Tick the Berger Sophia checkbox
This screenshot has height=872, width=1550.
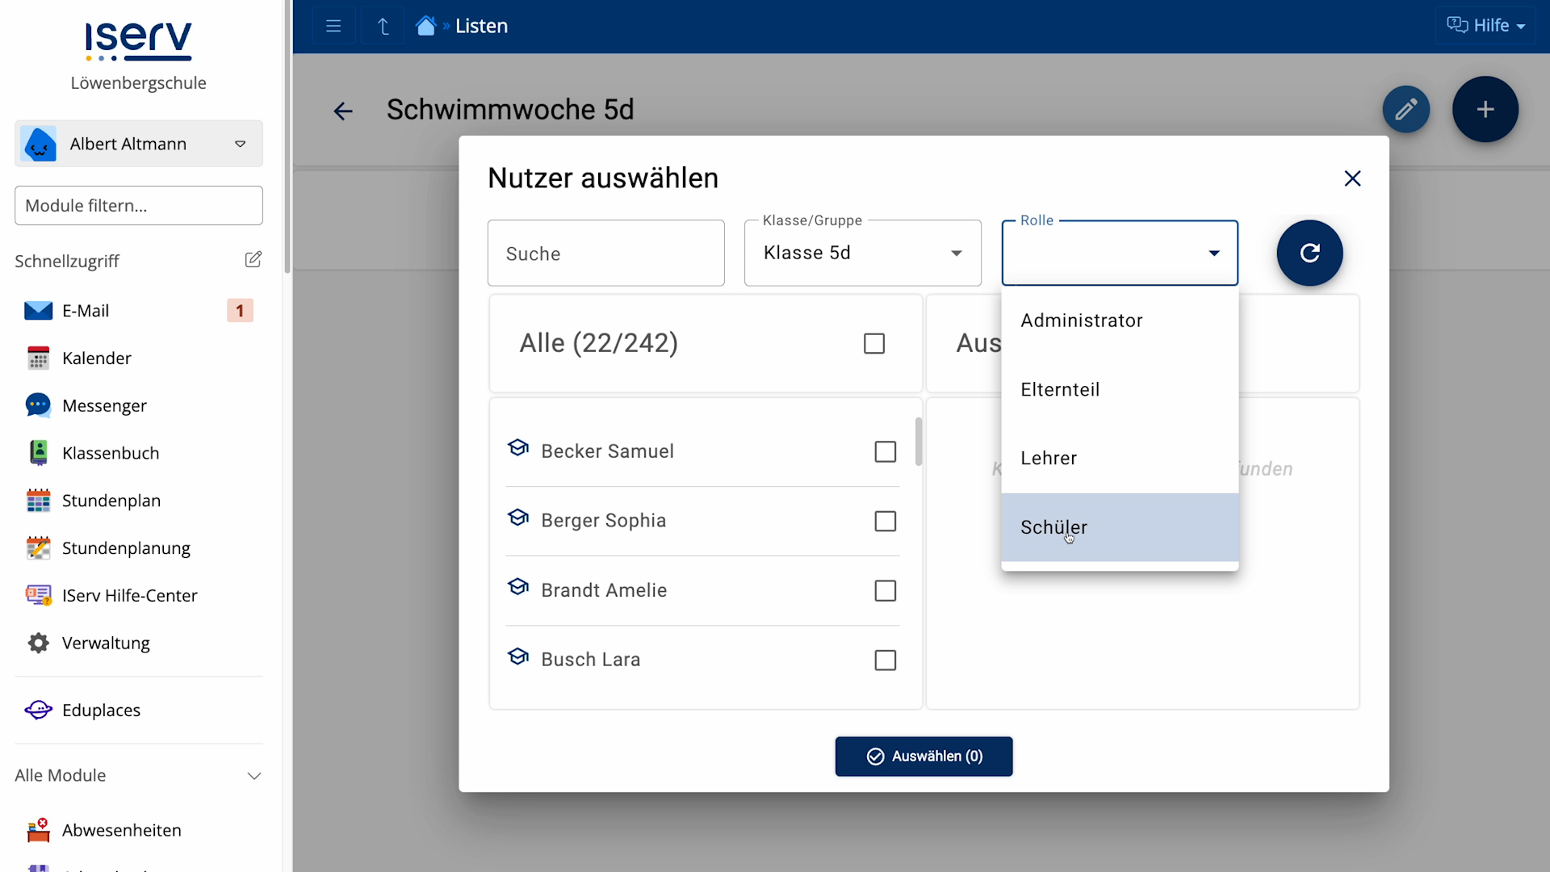(885, 521)
